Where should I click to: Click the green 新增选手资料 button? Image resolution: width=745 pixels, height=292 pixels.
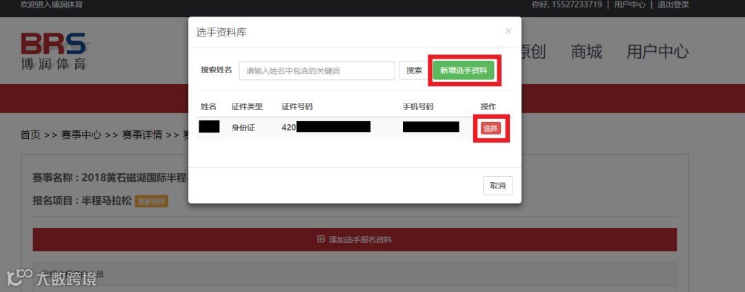click(x=464, y=70)
